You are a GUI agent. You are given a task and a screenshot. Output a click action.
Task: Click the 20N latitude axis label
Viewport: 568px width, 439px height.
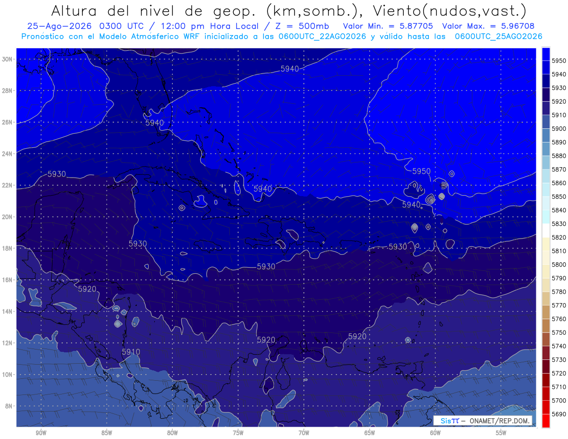(x=8, y=217)
